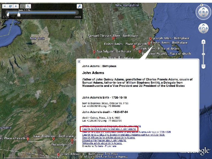This screenshot has width=212, height=159.
Task: Click Samuel Clesson Allen : Birthplace label
Action: (x=113, y=36)
